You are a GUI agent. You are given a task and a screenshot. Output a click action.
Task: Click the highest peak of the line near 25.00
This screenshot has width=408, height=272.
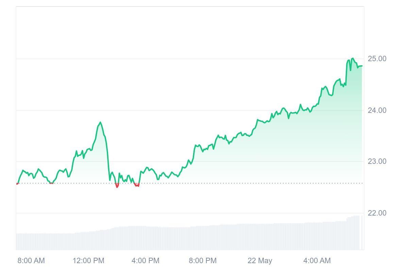(x=353, y=58)
